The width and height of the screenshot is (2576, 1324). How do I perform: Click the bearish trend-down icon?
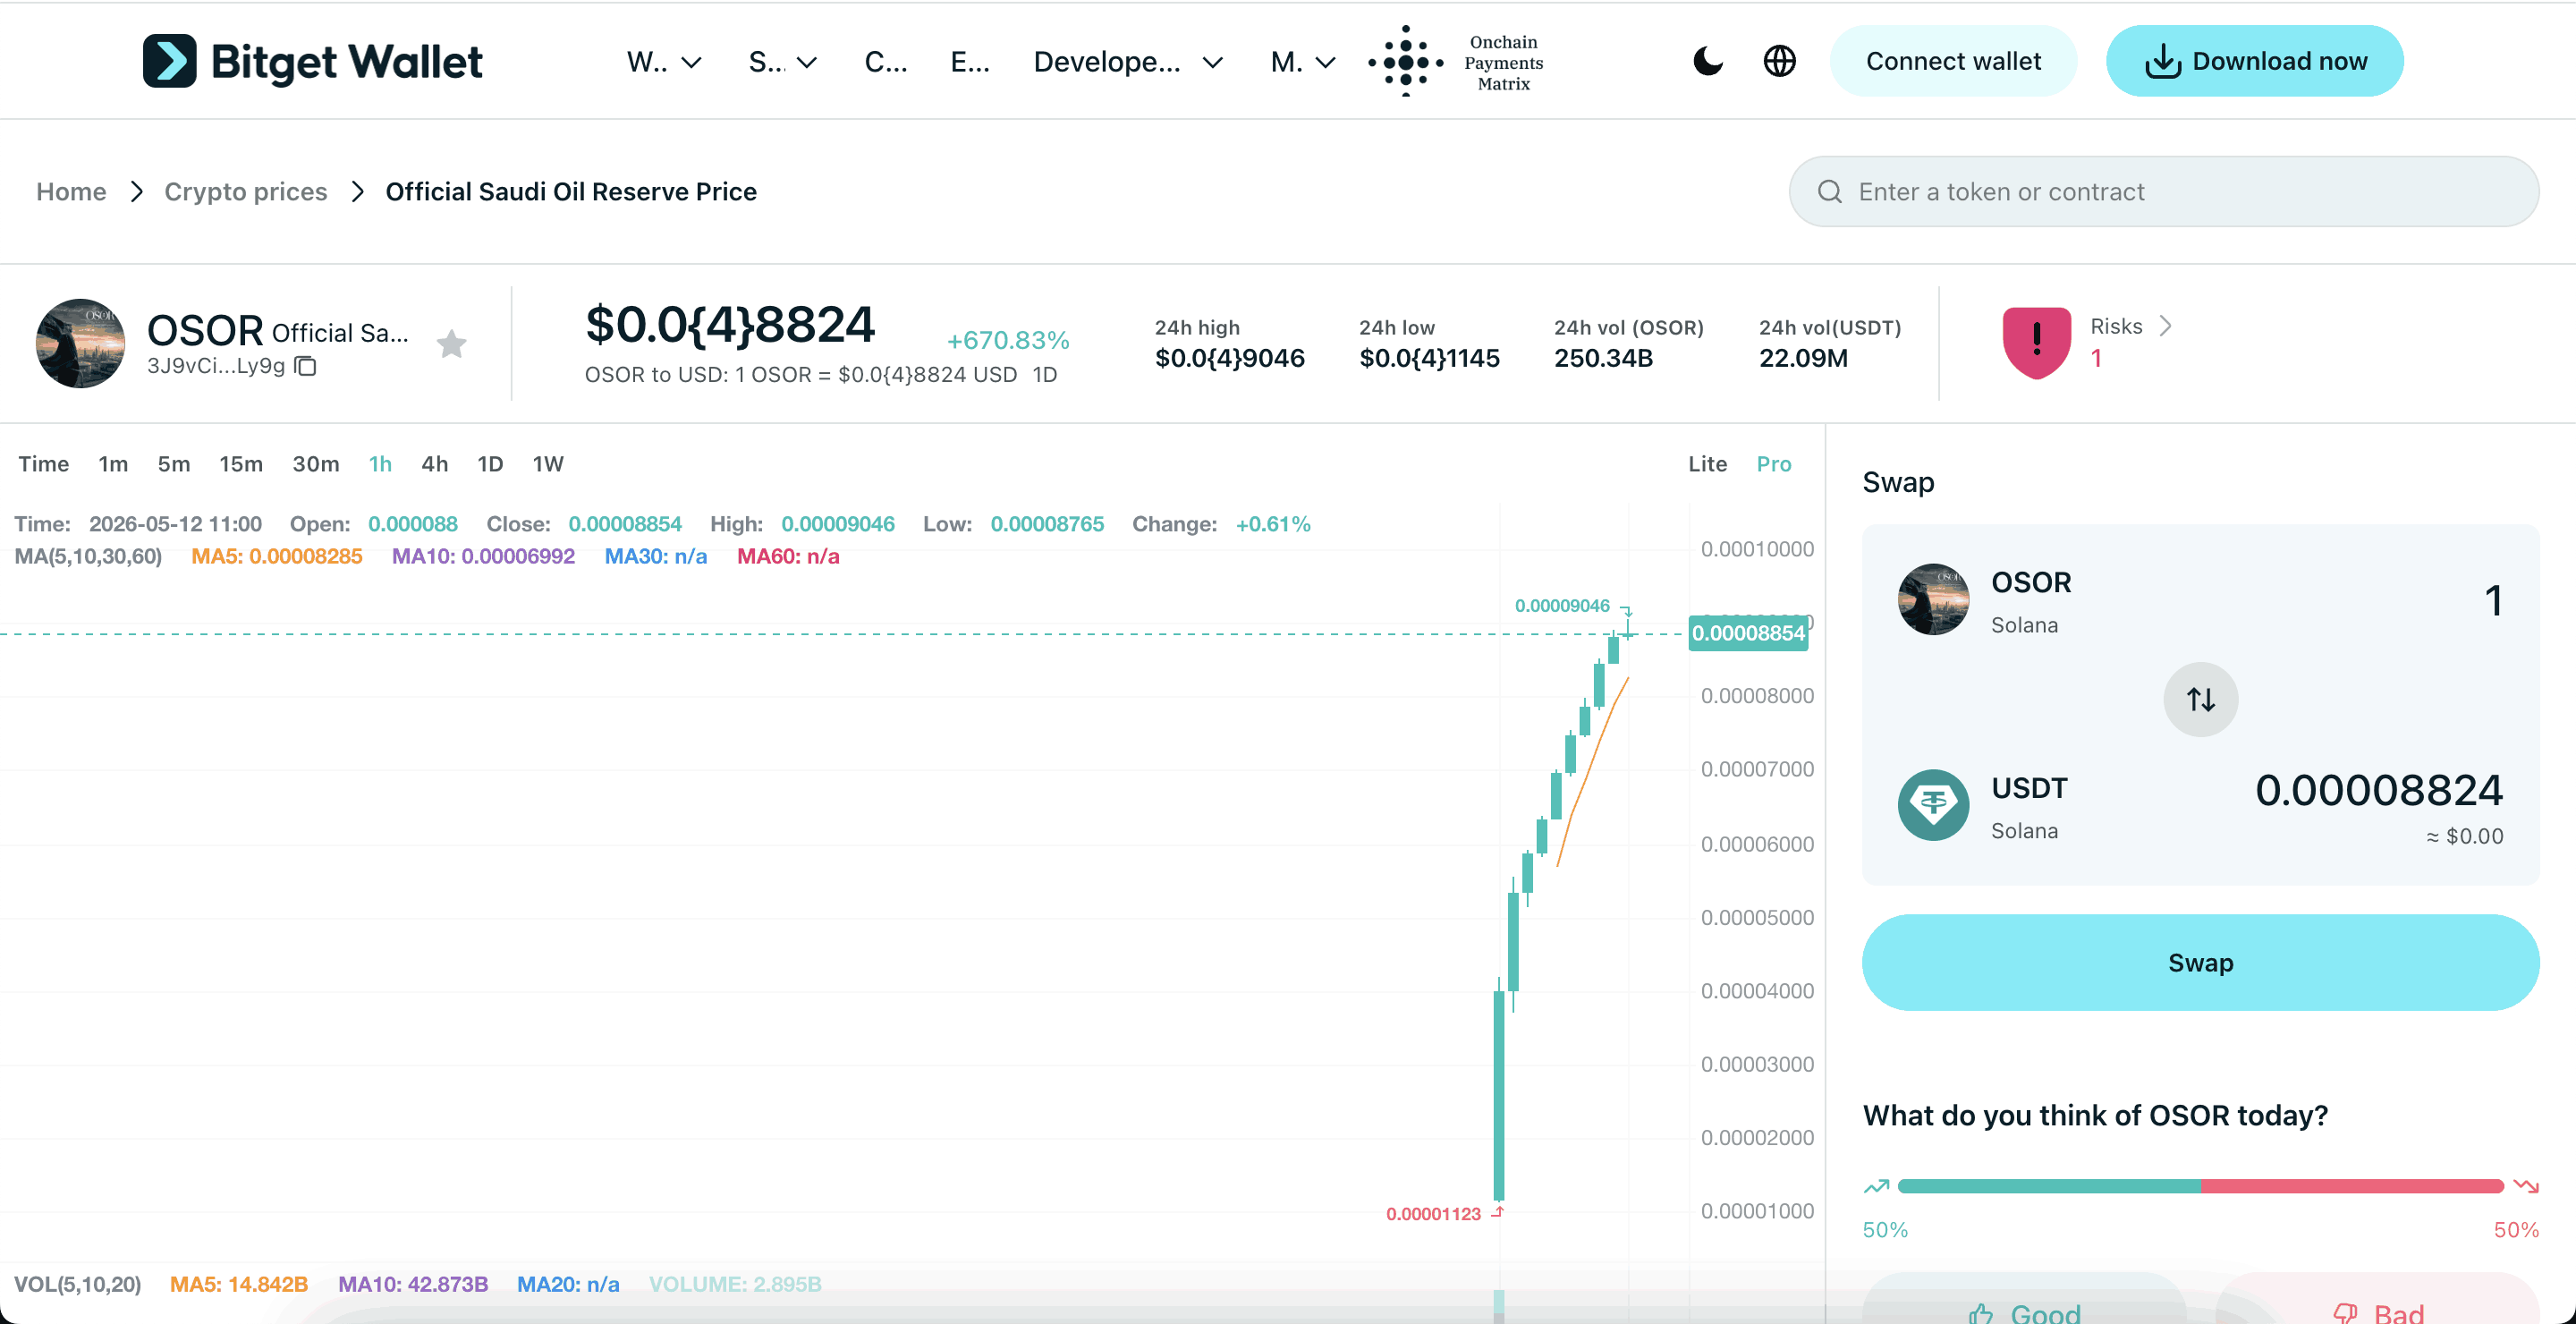[2526, 1186]
